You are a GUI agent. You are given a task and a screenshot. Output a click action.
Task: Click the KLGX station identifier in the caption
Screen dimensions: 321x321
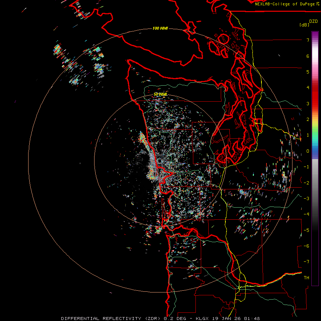click(202, 319)
